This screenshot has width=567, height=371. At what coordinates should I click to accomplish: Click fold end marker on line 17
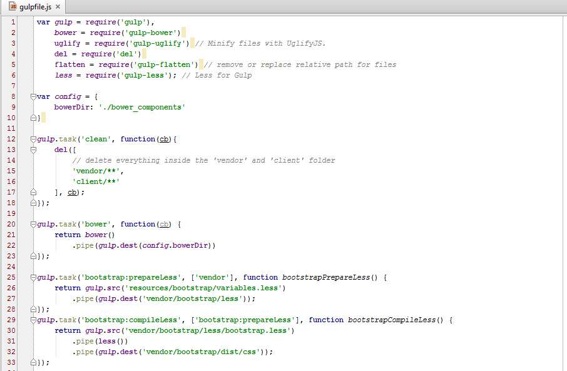pyautogui.click(x=33, y=192)
